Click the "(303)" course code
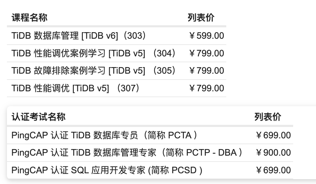This screenshot has height=184, width=316. click(x=135, y=36)
